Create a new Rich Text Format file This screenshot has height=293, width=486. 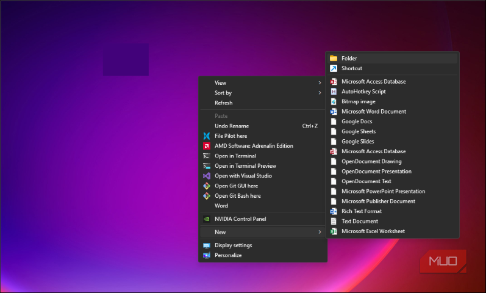click(x=392, y=211)
